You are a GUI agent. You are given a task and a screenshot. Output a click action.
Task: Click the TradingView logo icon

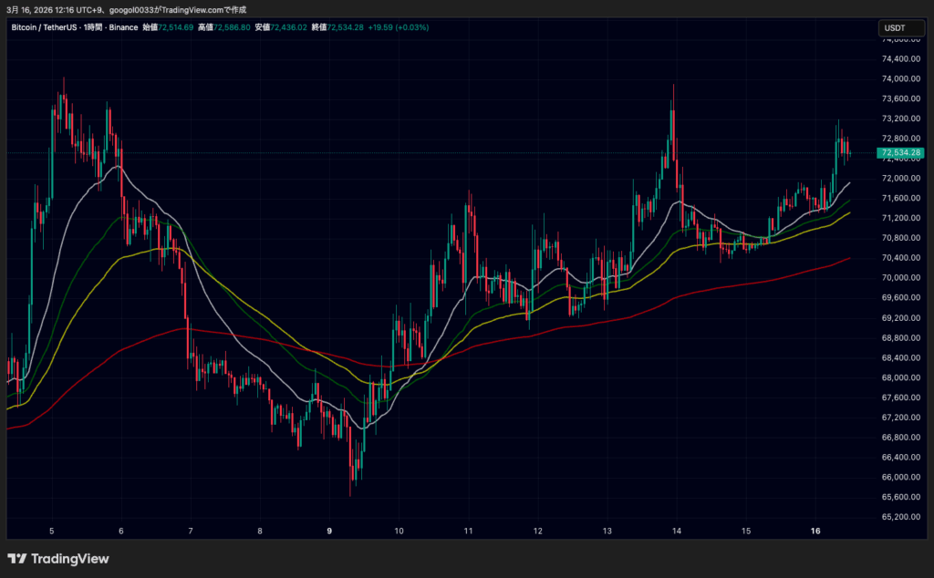(x=16, y=559)
